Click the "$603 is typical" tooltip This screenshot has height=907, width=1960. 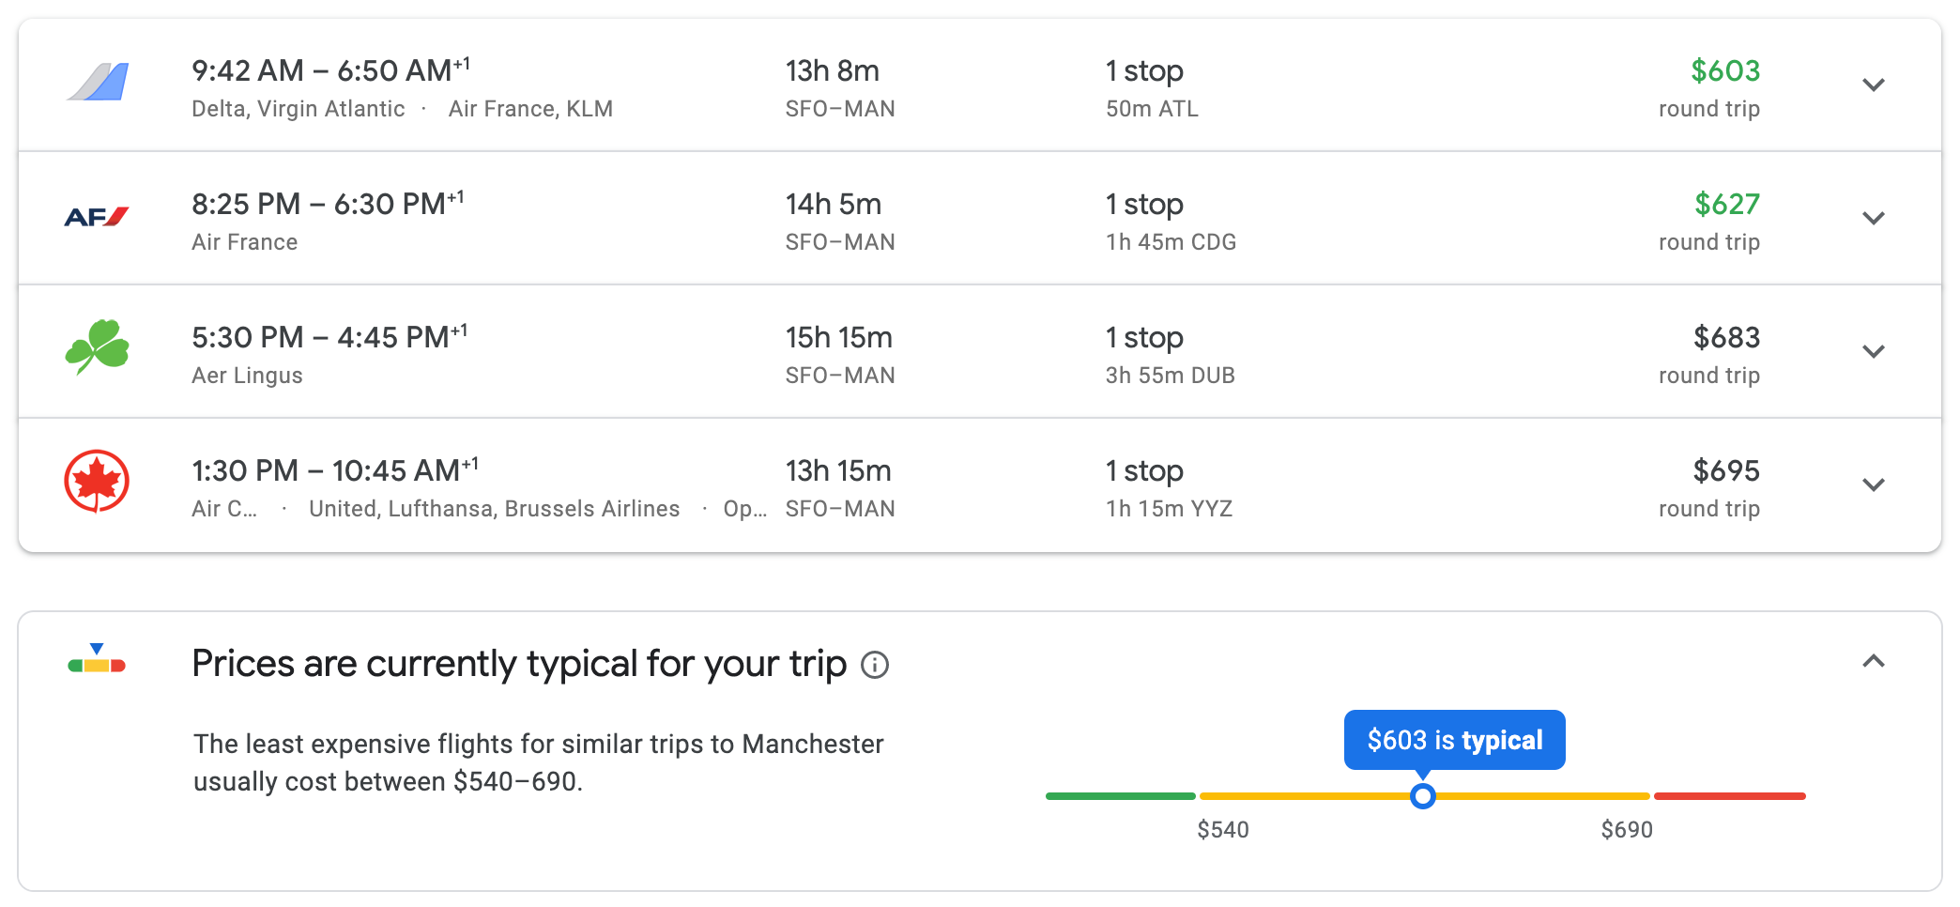tap(1454, 740)
